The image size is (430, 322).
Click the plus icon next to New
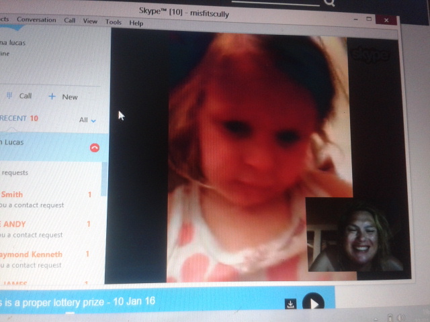[x=52, y=96]
